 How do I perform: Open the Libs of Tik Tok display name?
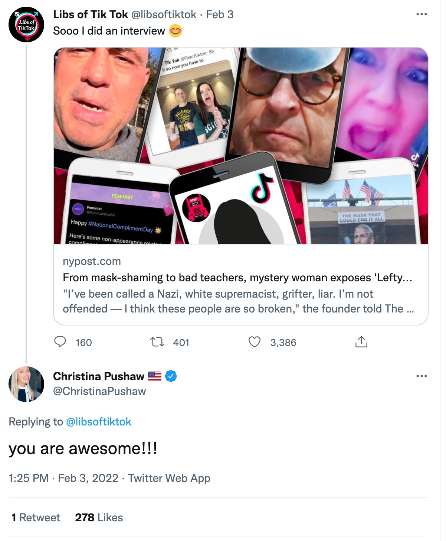(x=91, y=14)
